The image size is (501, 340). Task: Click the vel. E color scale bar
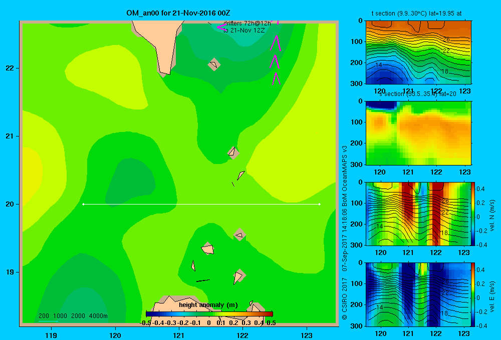tap(473, 294)
